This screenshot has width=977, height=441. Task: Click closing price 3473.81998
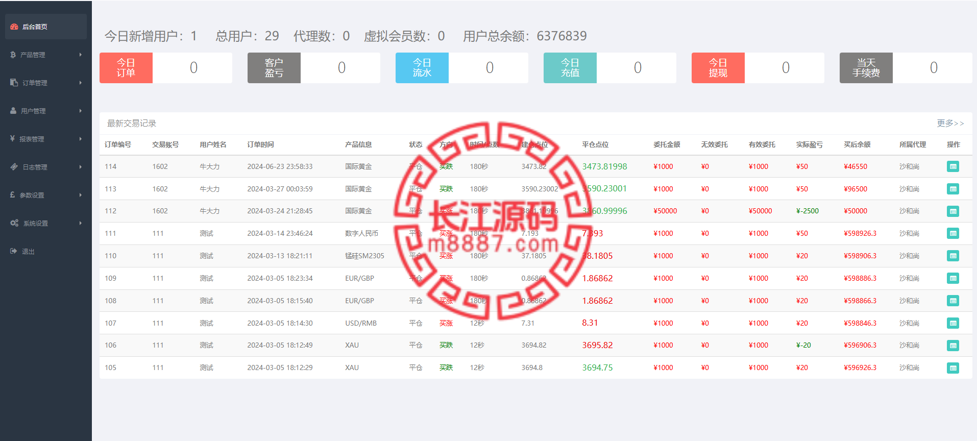pyautogui.click(x=604, y=166)
